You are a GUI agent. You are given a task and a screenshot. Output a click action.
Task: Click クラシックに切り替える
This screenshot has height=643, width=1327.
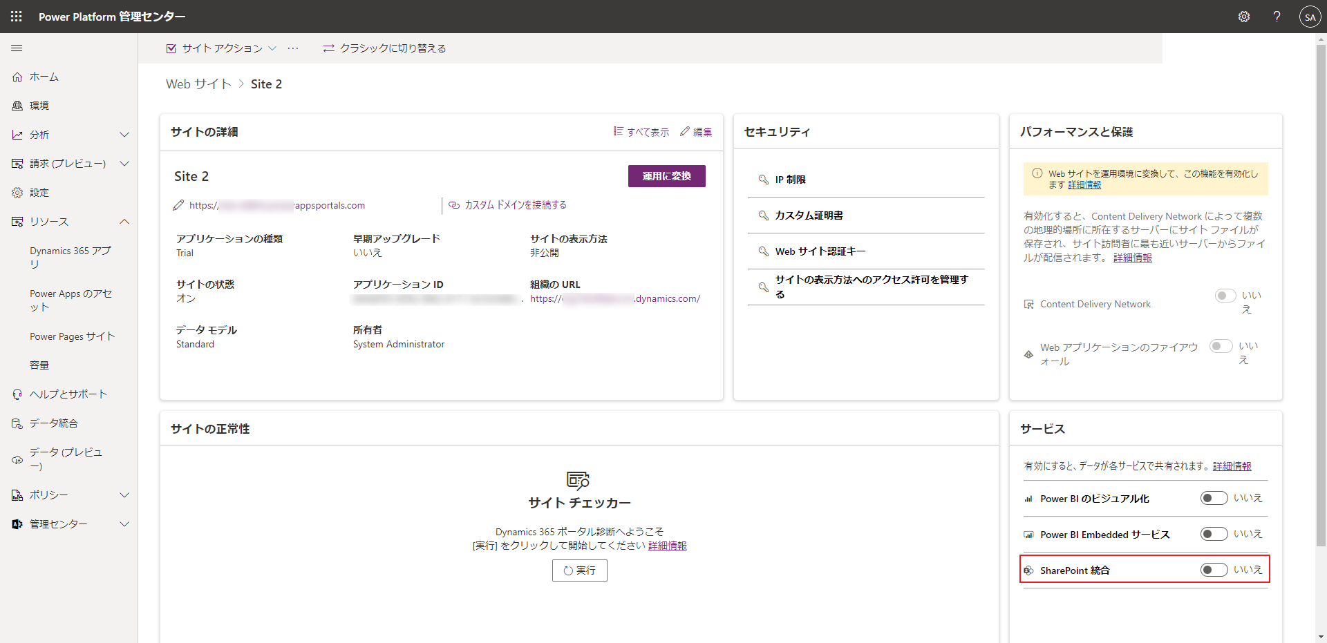pyautogui.click(x=384, y=48)
